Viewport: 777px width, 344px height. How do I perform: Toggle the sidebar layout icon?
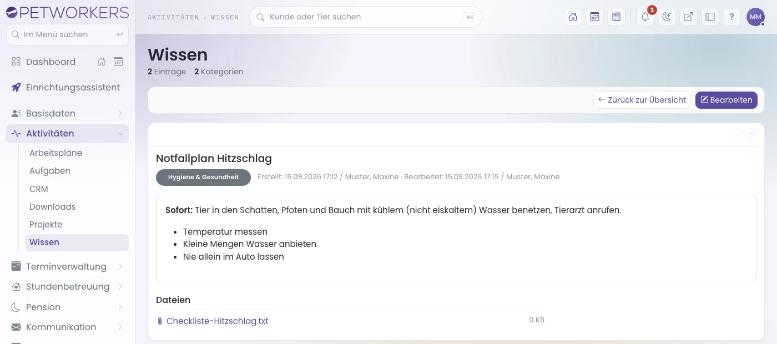coord(710,17)
